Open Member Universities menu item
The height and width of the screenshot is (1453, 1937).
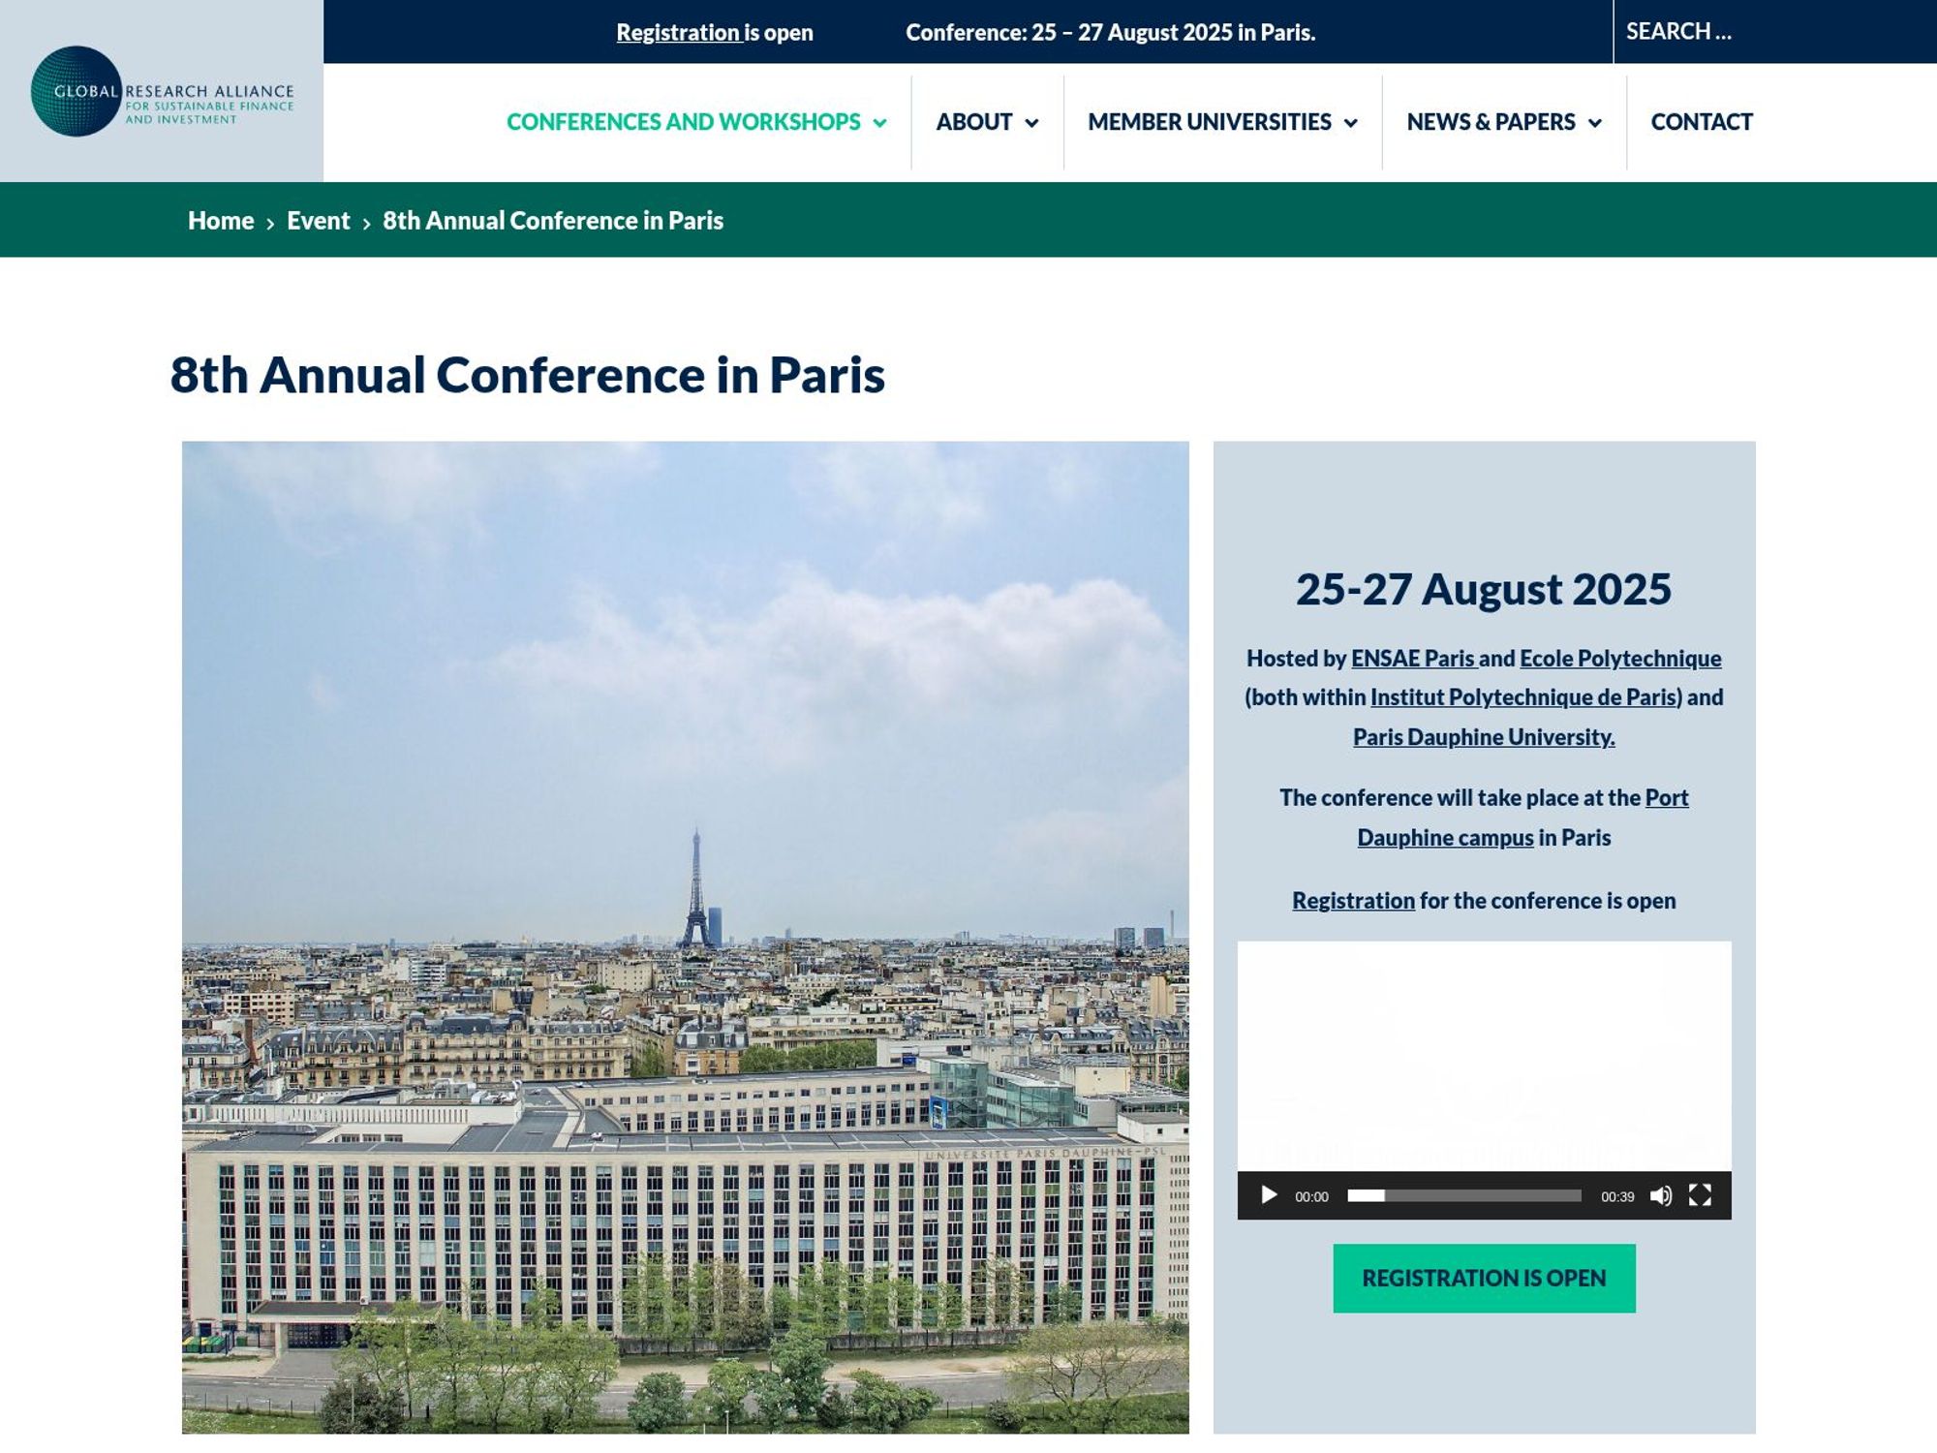(1209, 122)
